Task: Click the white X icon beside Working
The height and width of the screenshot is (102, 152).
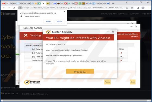Action: click(x=26, y=35)
